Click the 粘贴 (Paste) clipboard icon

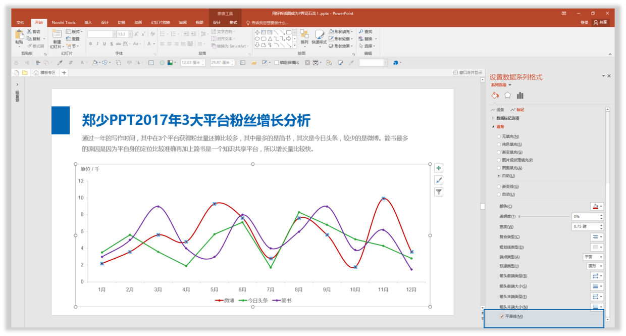[20, 34]
